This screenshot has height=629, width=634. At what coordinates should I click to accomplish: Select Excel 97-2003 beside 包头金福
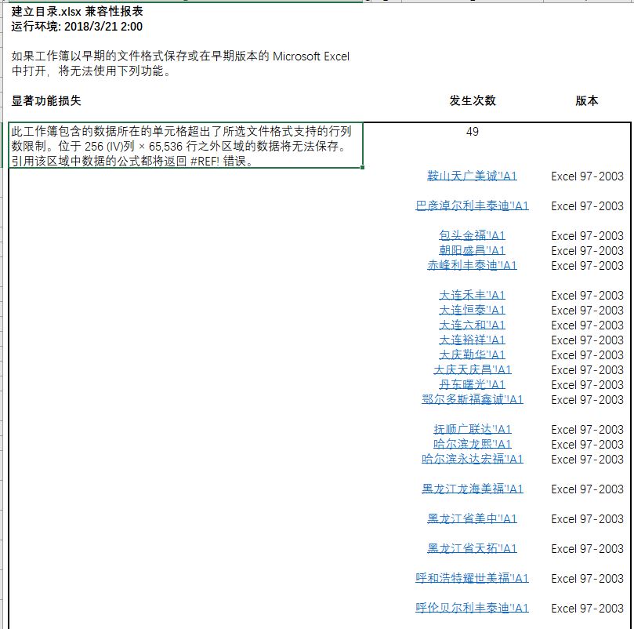click(x=587, y=236)
